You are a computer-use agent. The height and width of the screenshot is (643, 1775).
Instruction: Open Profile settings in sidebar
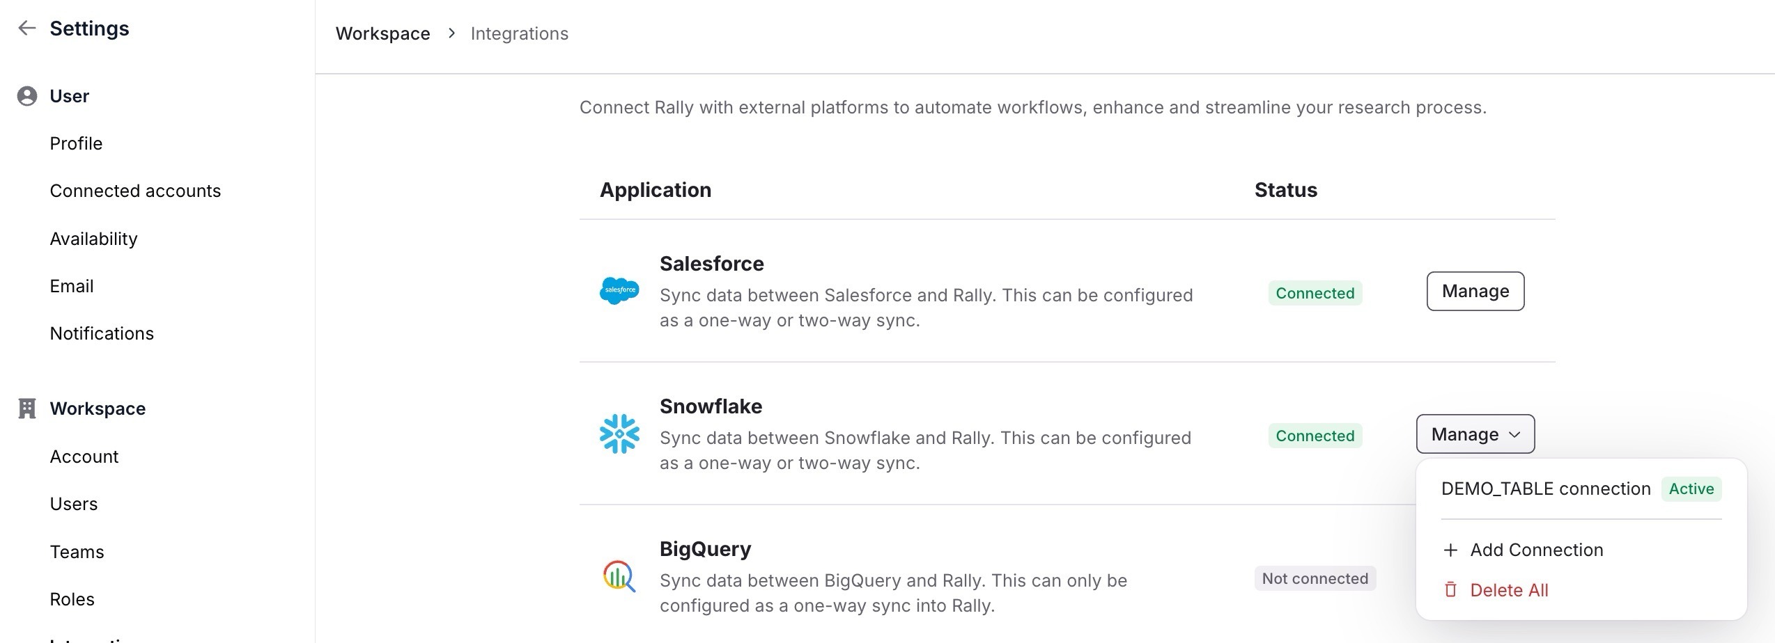coord(76,143)
